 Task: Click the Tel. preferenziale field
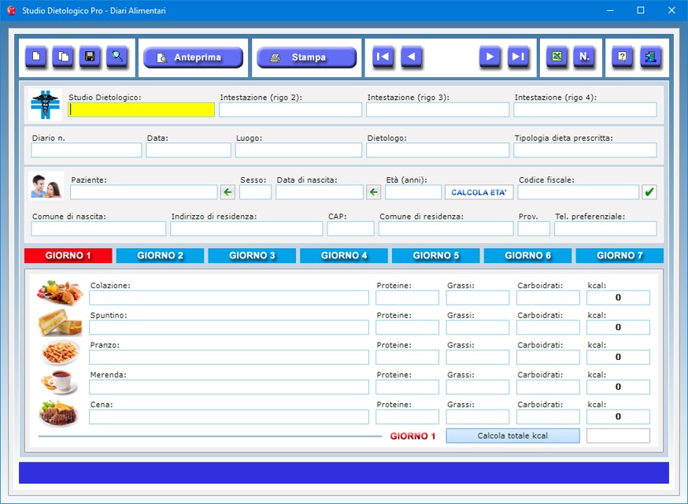click(x=605, y=228)
